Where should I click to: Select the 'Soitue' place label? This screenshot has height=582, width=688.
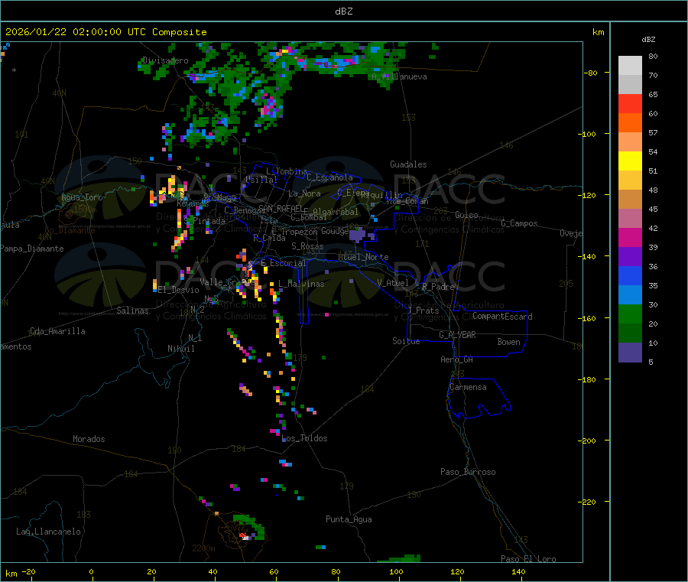(406, 341)
